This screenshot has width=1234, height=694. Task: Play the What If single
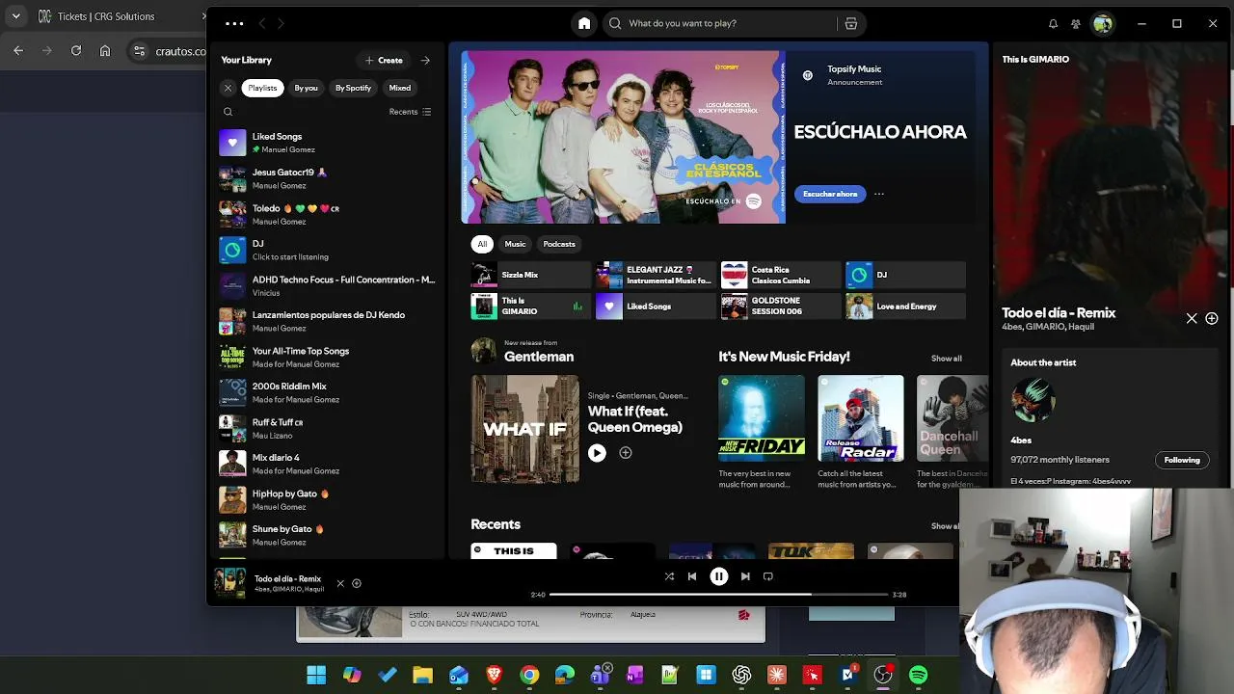click(x=597, y=453)
